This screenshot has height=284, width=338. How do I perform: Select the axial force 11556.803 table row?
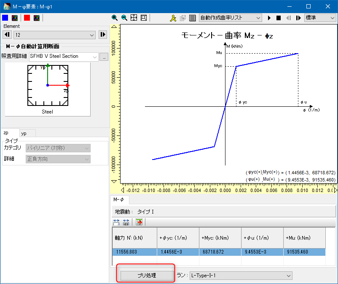point(219,252)
